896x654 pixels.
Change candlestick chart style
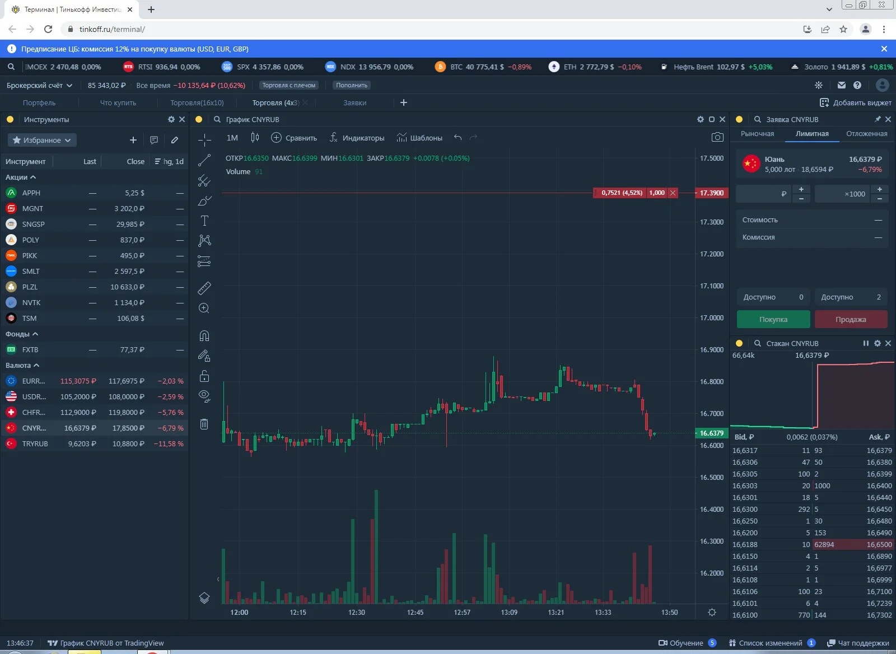(255, 138)
